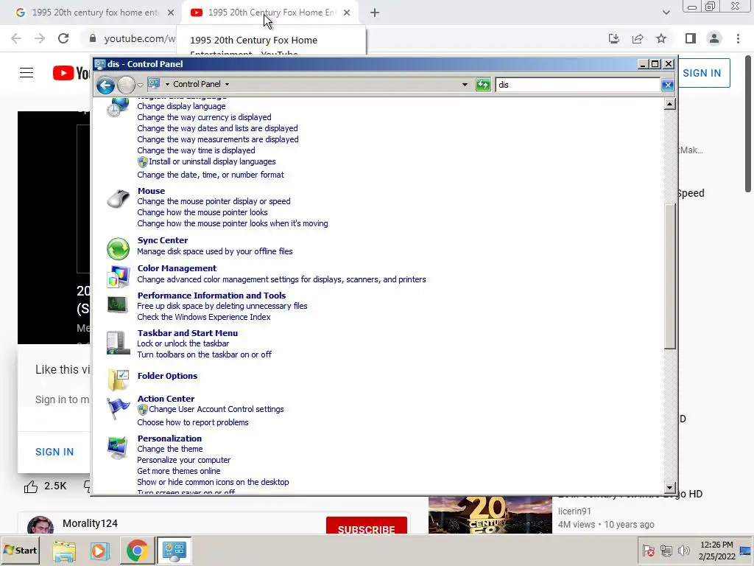Click Install or uninstall display languages
Image resolution: width=754 pixels, height=566 pixels.
pos(212,161)
